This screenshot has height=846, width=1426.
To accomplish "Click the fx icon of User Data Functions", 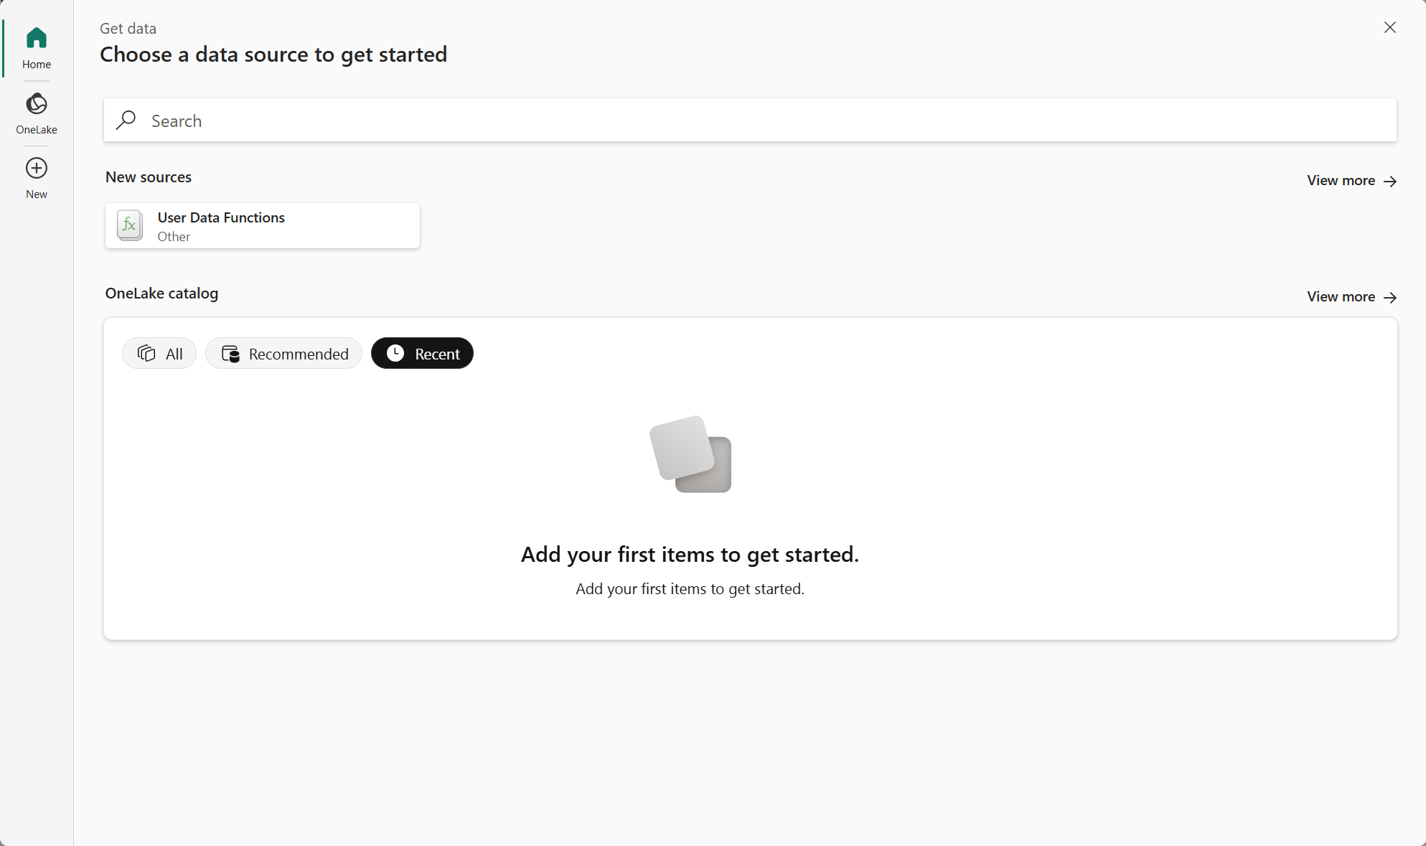I will [x=130, y=225].
